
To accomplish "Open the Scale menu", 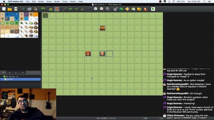I will [57, 1].
